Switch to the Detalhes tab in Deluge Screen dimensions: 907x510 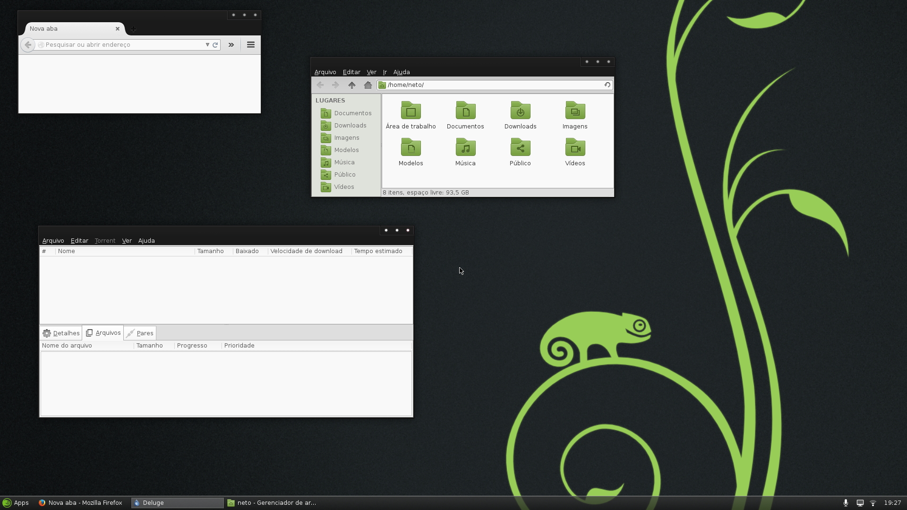[61, 333]
